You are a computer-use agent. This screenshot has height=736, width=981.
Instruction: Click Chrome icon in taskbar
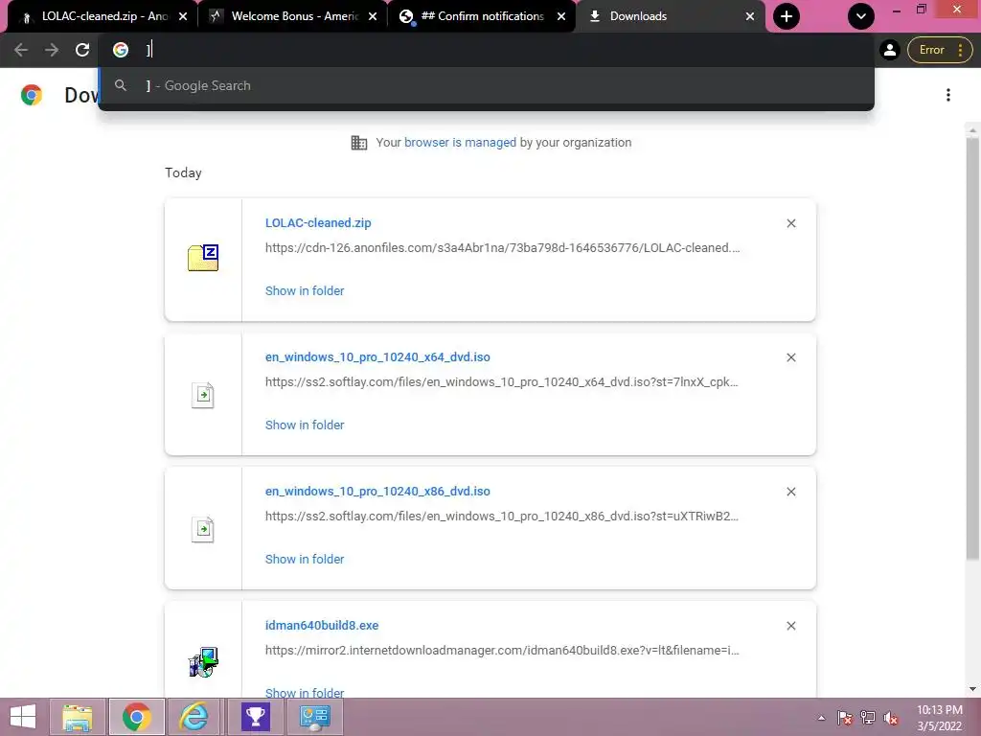coord(136,717)
